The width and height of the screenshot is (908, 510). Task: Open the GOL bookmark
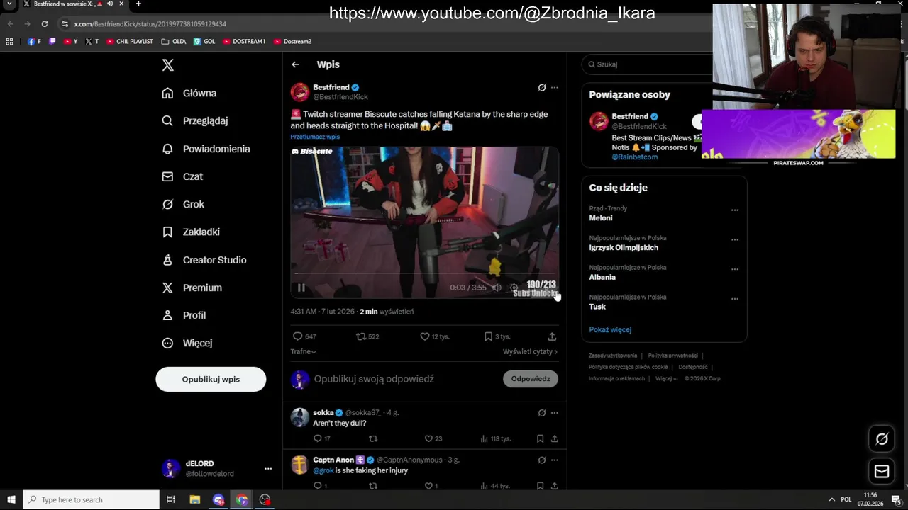(204, 42)
